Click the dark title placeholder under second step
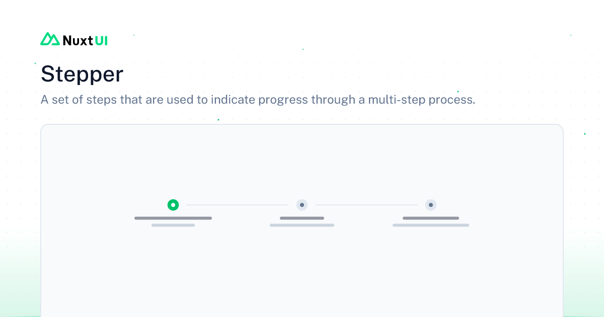 [302, 218]
